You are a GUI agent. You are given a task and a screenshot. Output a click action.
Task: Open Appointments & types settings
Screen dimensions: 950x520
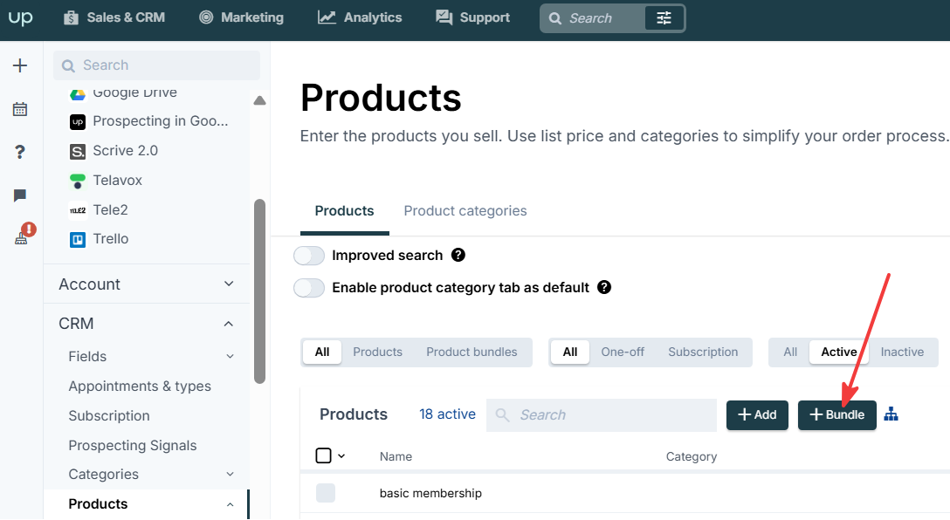(140, 387)
